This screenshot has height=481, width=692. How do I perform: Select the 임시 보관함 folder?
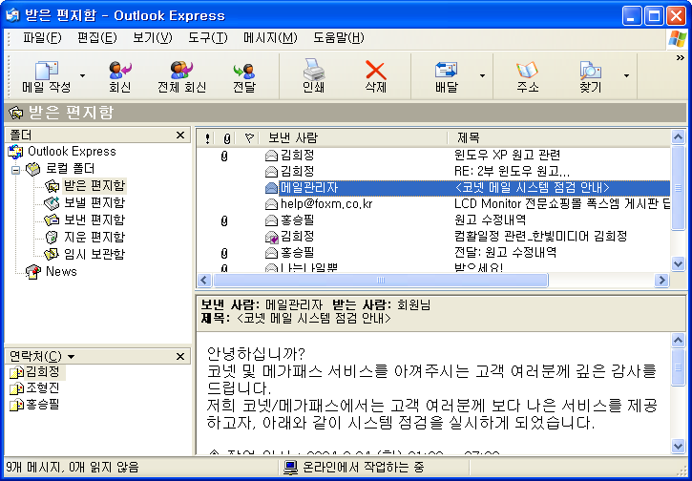click(x=85, y=254)
